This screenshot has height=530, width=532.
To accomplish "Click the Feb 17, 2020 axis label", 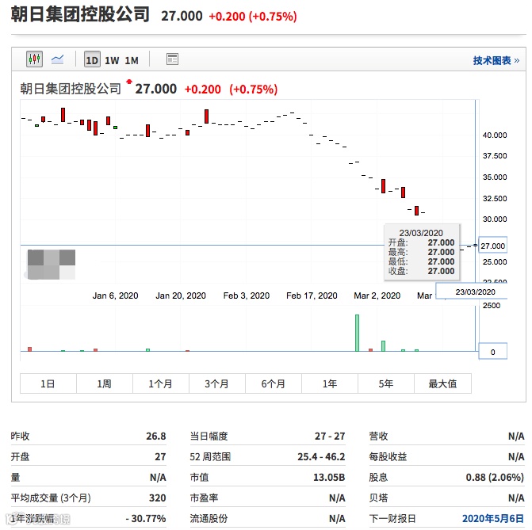I will (x=312, y=296).
